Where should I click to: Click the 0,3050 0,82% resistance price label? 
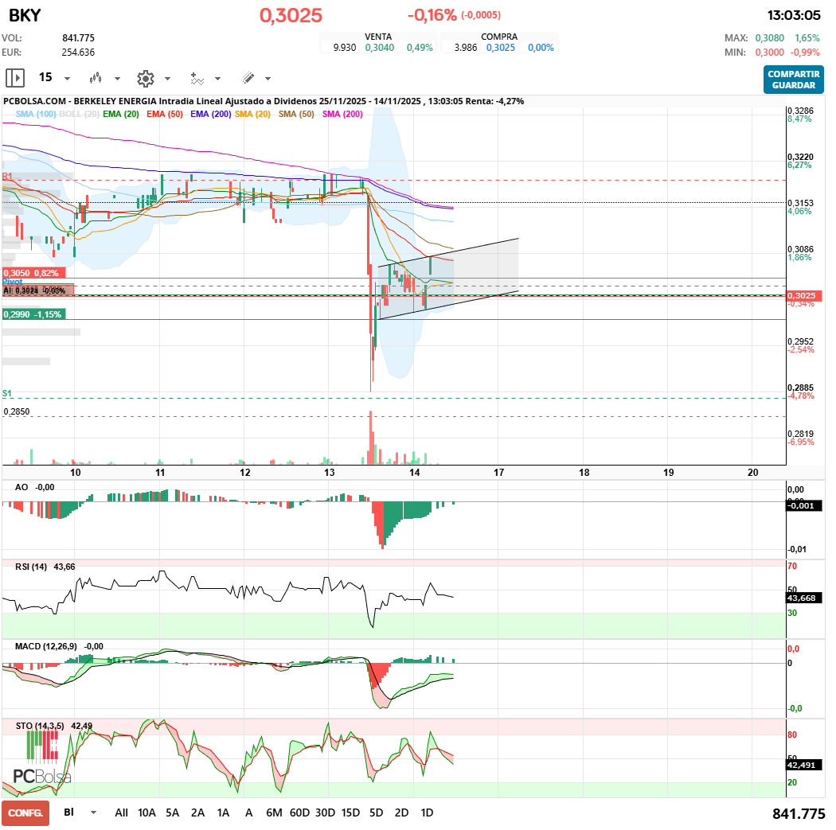[x=33, y=273]
